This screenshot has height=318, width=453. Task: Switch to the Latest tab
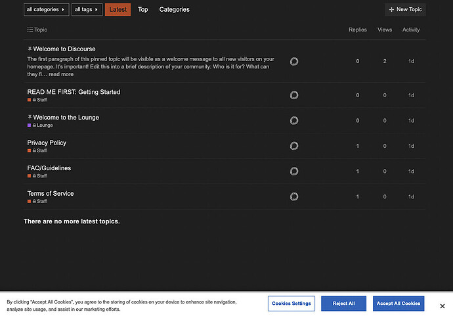(118, 10)
